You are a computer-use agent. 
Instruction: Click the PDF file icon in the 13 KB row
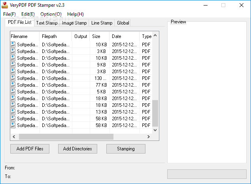point(13,112)
